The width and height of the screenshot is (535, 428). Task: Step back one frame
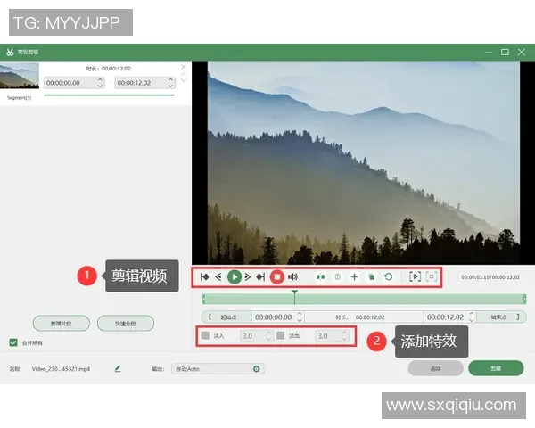(x=218, y=277)
